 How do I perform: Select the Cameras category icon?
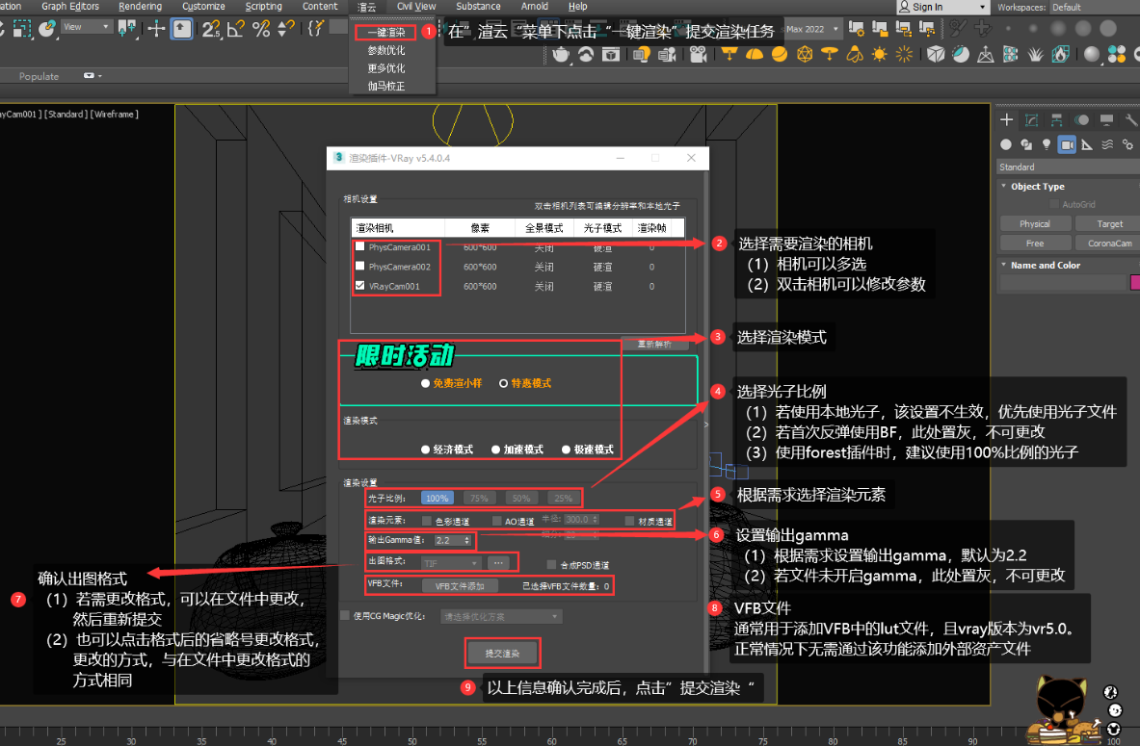(x=1067, y=144)
